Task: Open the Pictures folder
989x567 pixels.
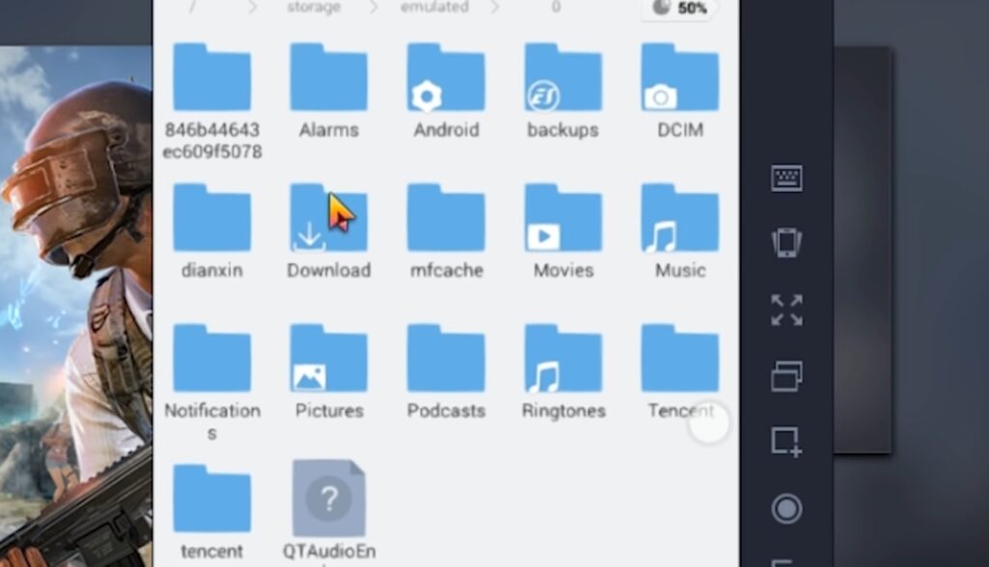Action: [x=328, y=361]
